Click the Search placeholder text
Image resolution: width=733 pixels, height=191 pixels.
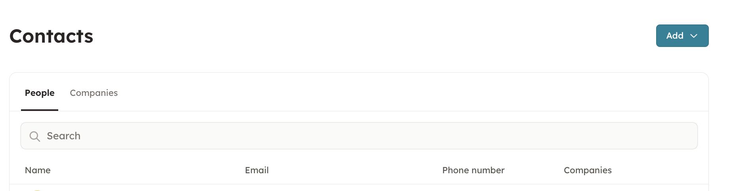click(64, 136)
